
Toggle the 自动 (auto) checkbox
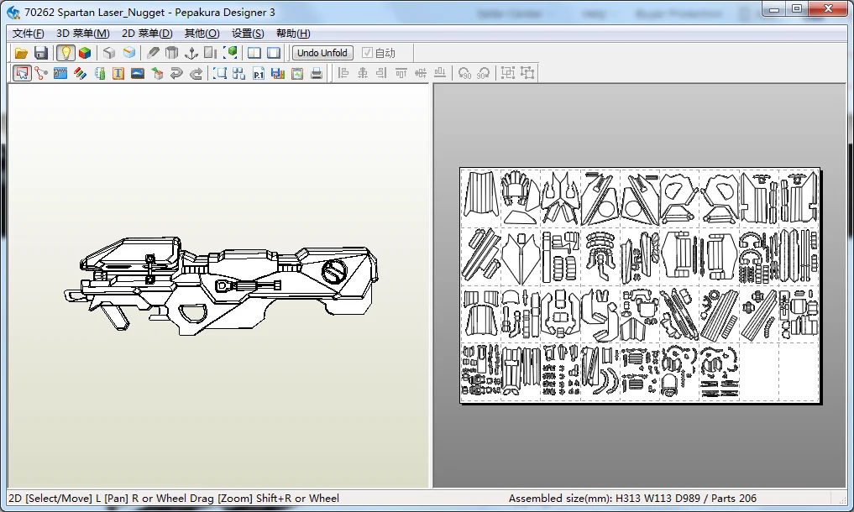[367, 53]
